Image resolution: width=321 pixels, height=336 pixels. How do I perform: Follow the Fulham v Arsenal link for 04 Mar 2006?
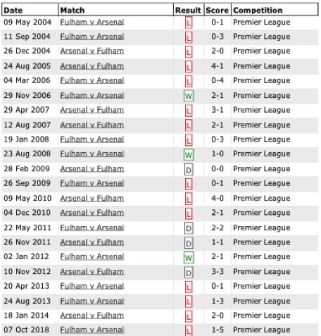click(x=92, y=80)
